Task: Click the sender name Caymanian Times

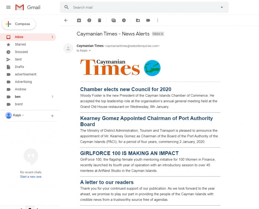Action: (90, 46)
